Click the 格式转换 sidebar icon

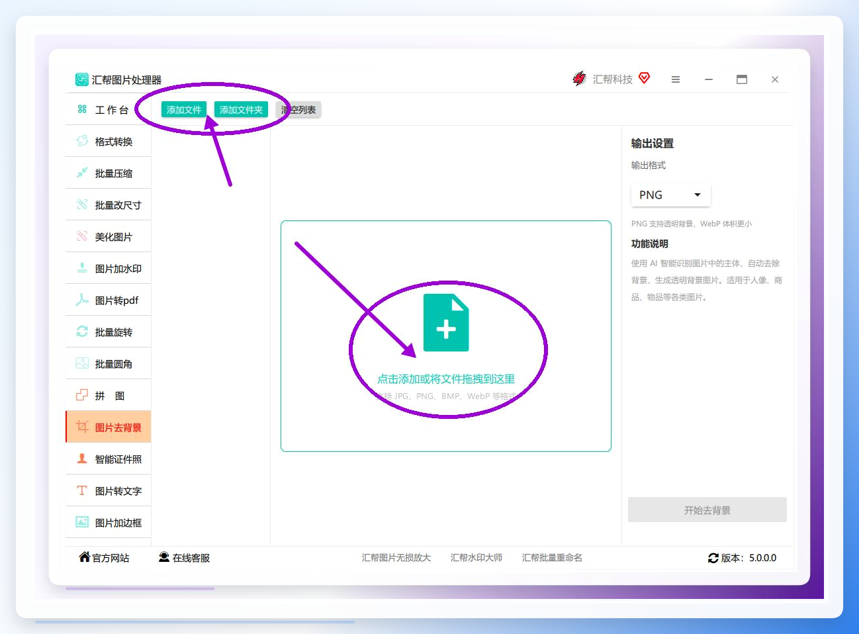(82, 141)
